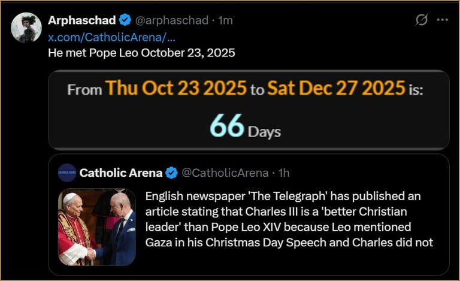Visit the @CatholicArena handle
Viewport: 460px width, 281px height.
225,173
